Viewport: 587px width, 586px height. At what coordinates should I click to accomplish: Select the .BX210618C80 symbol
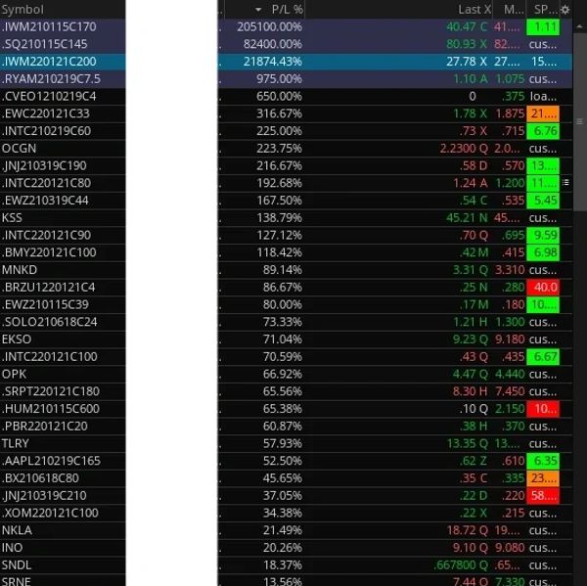click(40, 477)
